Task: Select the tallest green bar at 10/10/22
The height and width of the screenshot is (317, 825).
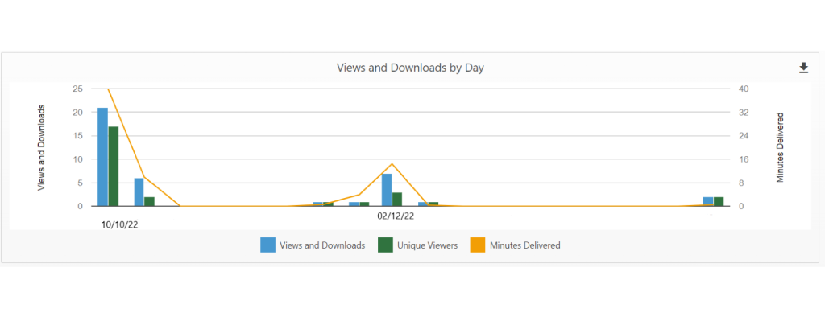Action: click(x=113, y=166)
